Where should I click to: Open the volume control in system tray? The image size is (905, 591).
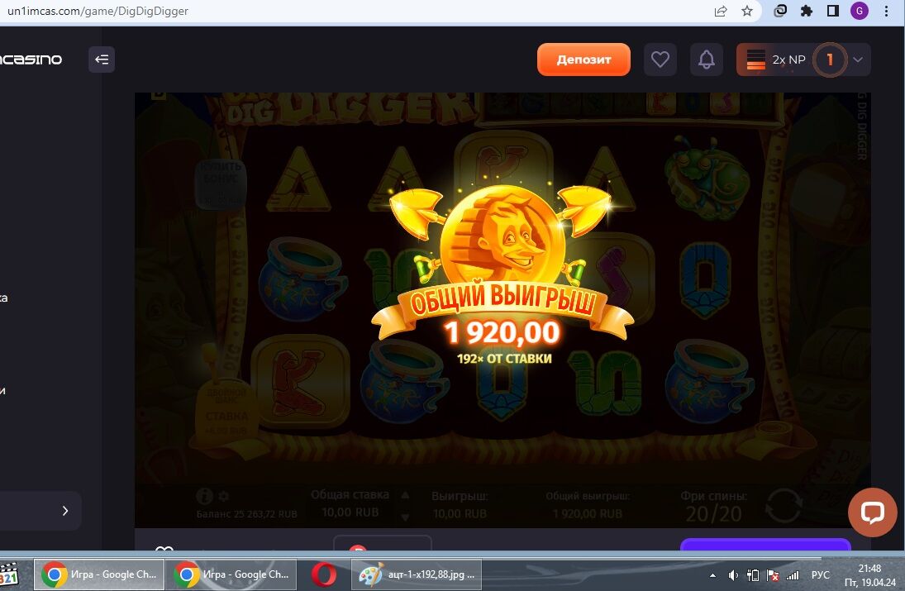point(732,574)
